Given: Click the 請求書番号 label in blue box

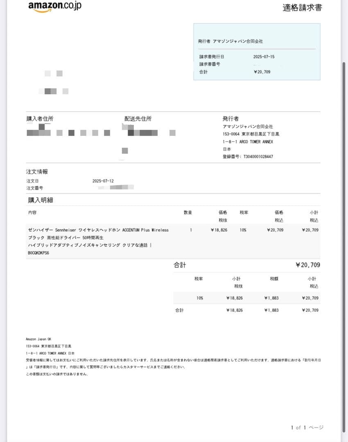Looking at the screenshot, I should pyautogui.click(x=210, y=64).
